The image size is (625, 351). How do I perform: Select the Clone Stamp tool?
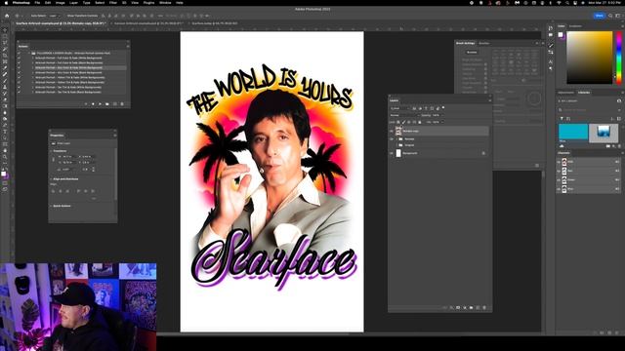(x=5, y=87)
